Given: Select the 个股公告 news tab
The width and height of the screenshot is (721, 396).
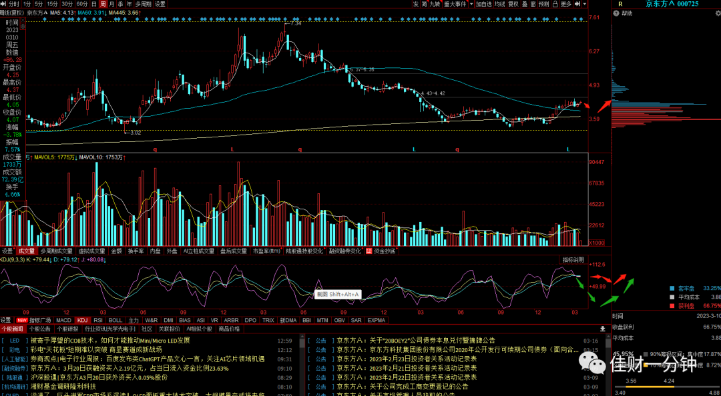Looking at the screenshot, I should click(x=40, y=329).
